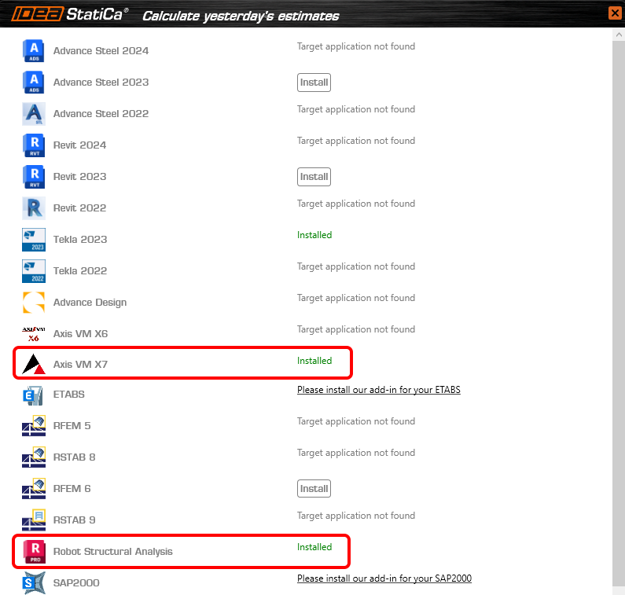Select the Axis VM X7 label
Screen dimensions: 625x595
(x=80, y=365)
